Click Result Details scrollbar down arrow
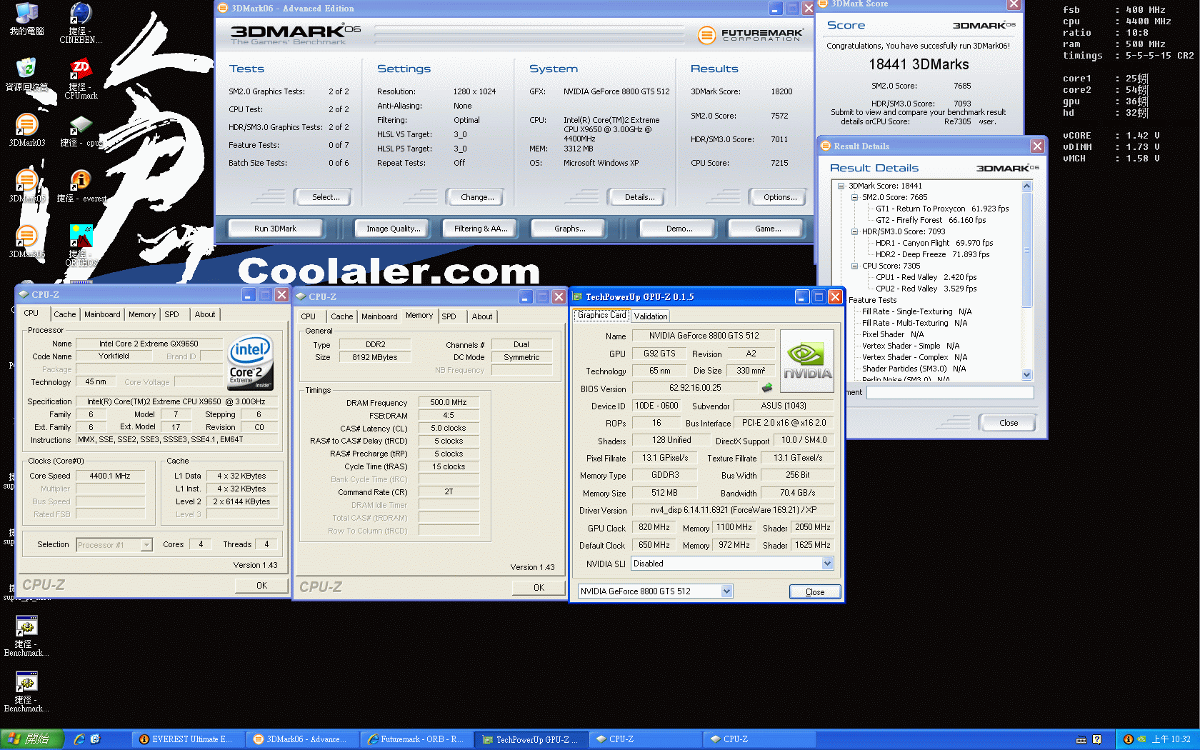Image resolution: width=1200 pixels, height=750 pixels. click(x=1026, y=374)
